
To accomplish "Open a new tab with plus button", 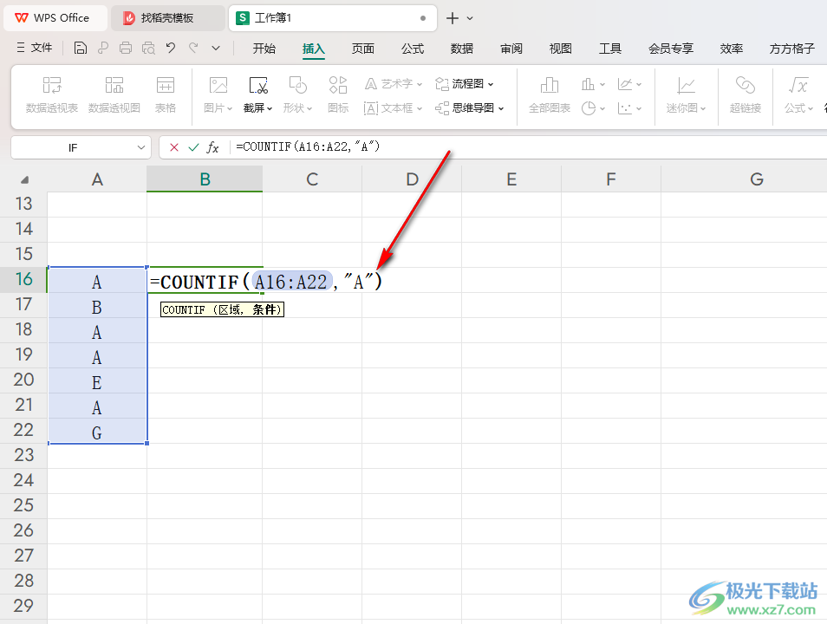I will [x=452, y=18].
